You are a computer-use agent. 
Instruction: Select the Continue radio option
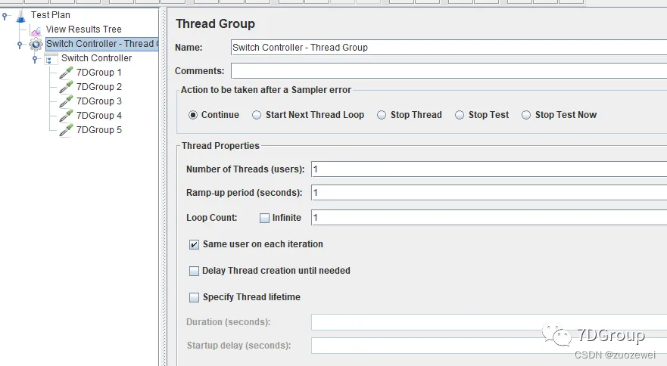click(x=193, y=115)
